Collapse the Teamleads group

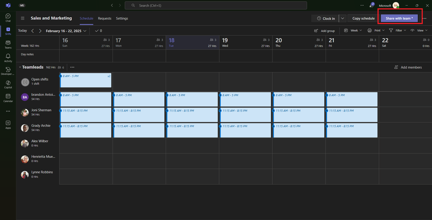[20, 67]
